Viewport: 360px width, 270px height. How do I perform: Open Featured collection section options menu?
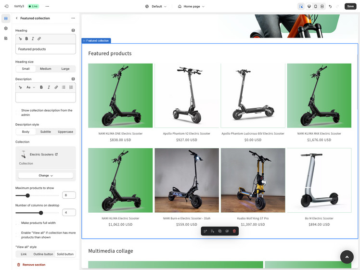[x=73, y=18]
